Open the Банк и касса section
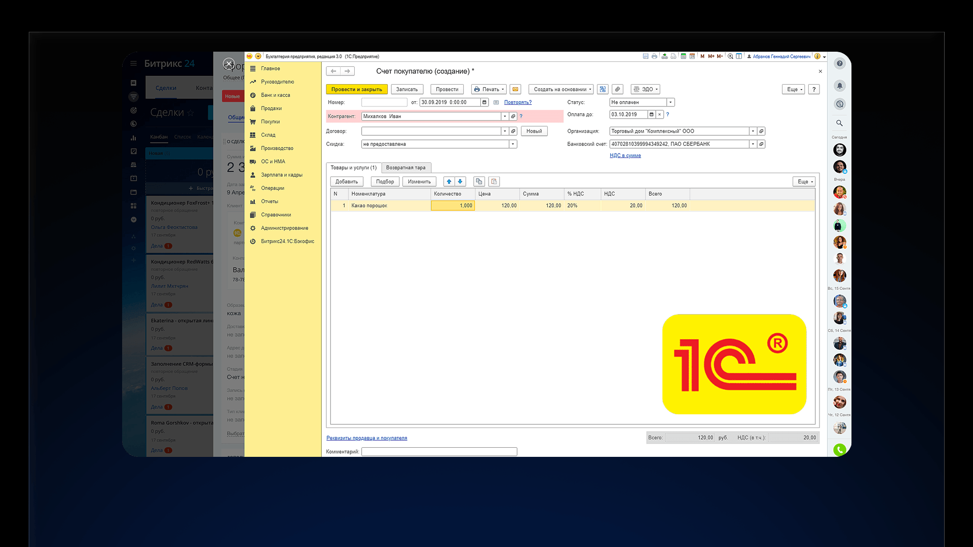Screen dimensions: 973x547 pos(276,95)
